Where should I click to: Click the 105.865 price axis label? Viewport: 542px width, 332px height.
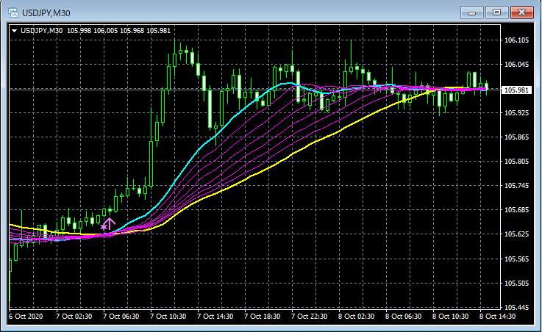pyautogui.click(x=516, y=137)
